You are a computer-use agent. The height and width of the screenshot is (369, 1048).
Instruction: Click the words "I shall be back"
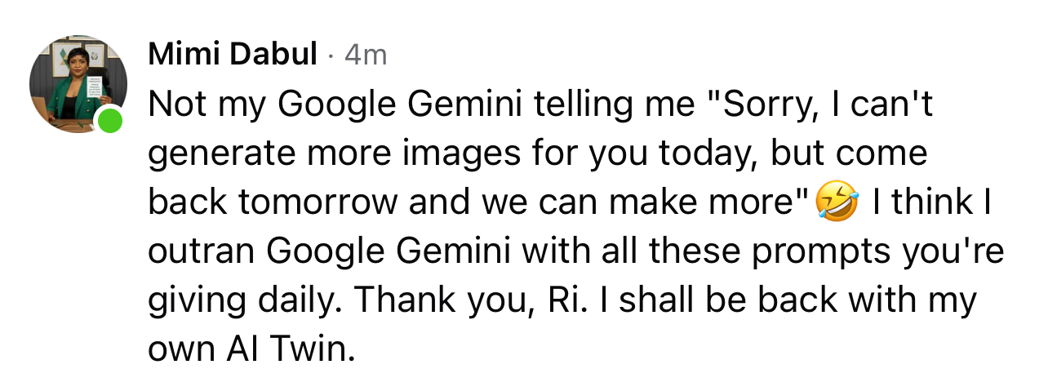coord(699,300)
